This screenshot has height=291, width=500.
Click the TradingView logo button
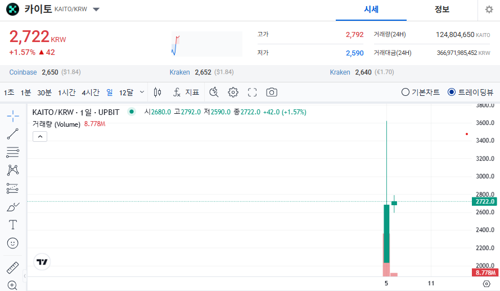(x=42, y=262)
